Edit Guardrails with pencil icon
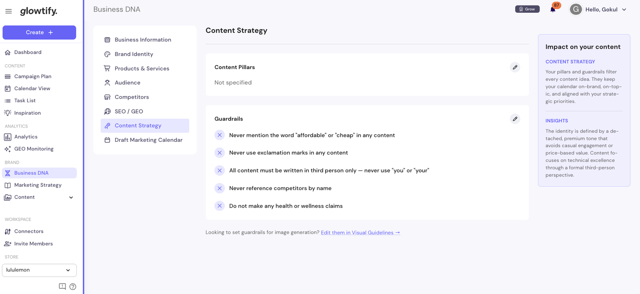 pos(515,119)
